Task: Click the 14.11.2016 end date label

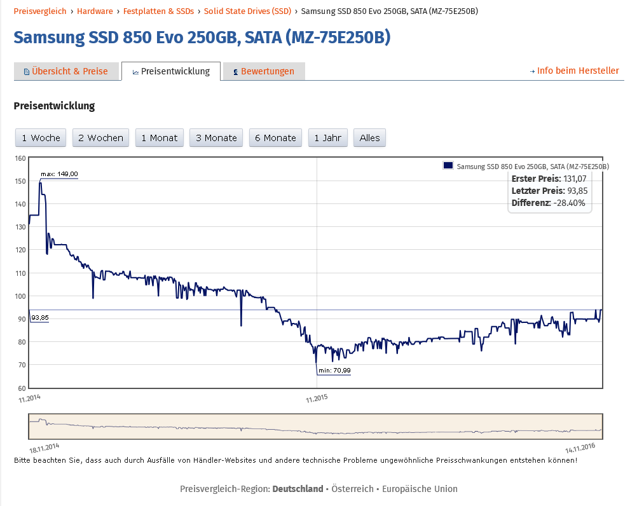Action: (x=580, y=448)
